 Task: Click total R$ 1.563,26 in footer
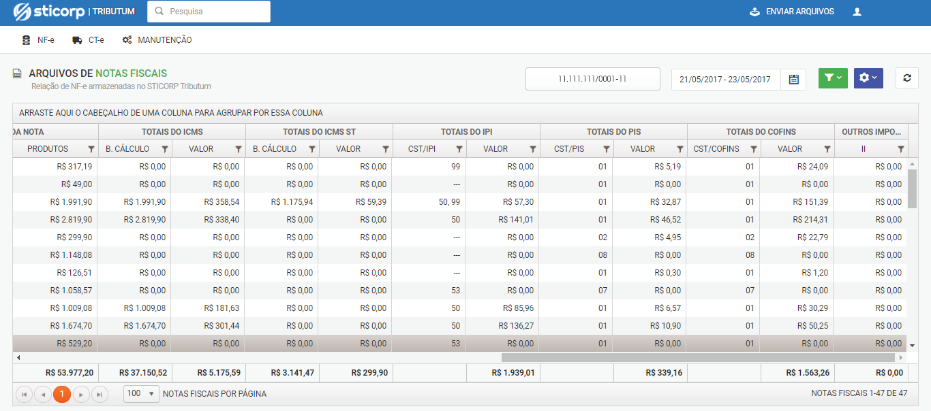point(808,373)
